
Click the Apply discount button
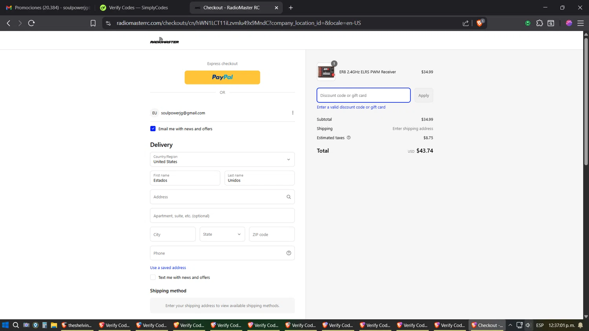click(424, 95)
